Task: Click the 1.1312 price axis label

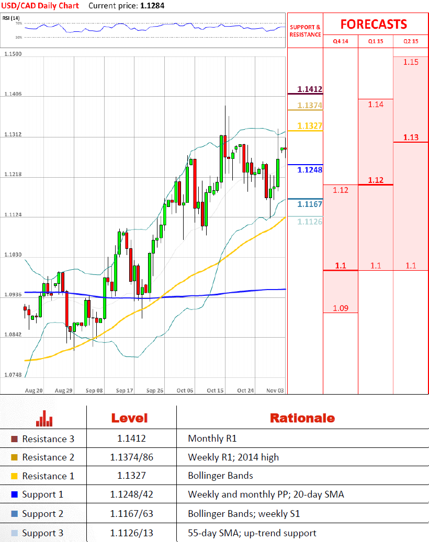Action: (x=13, y=134)
